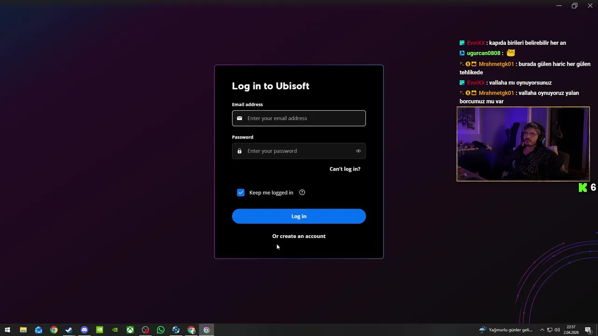Click the Ubisoft Connect taskbar icon

206,330
